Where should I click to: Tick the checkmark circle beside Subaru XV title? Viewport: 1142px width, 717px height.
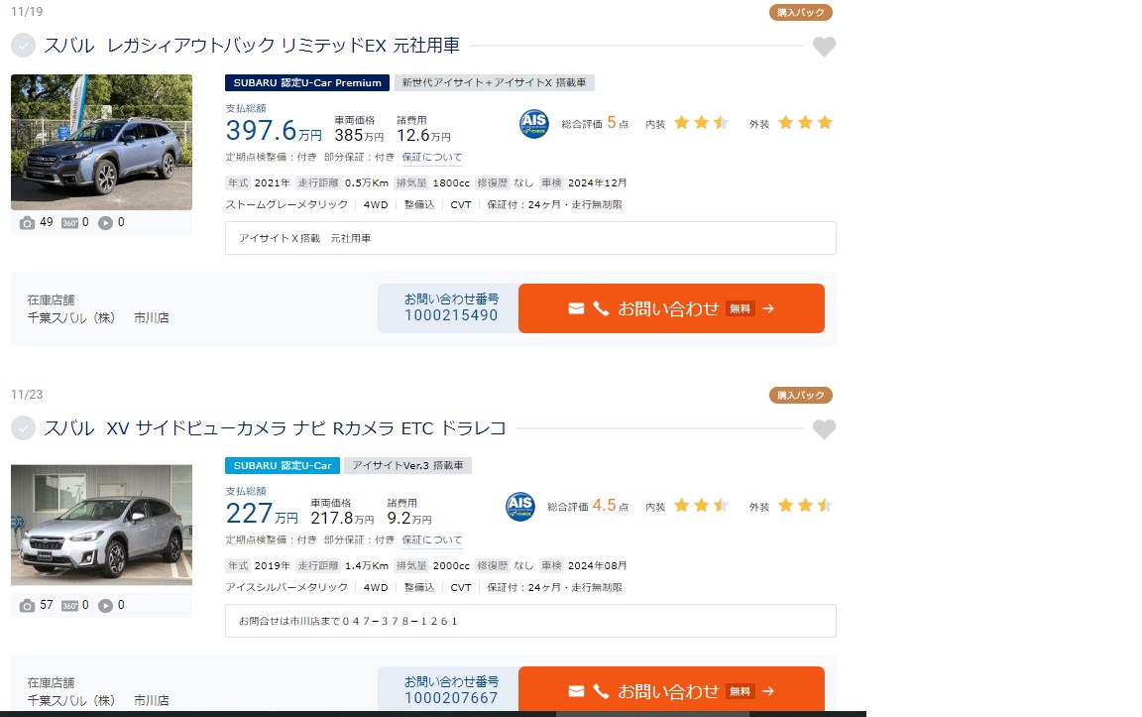(x=24, y=427)
